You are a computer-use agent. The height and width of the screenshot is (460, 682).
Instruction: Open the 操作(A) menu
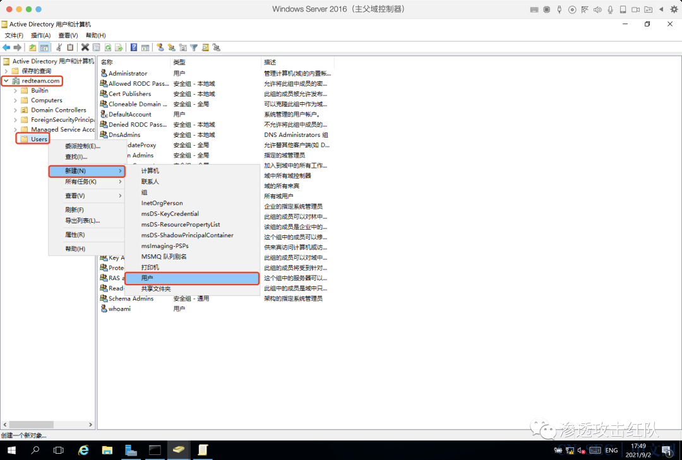(41, 35)
